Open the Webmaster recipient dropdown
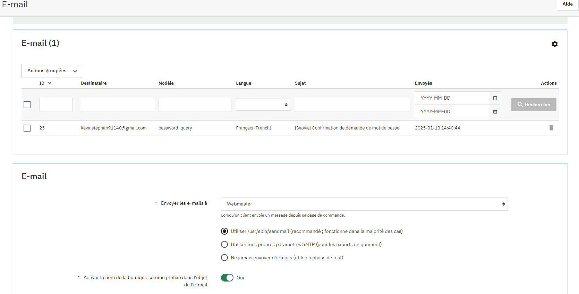The image size is (579, 294). tap(364, 204)
